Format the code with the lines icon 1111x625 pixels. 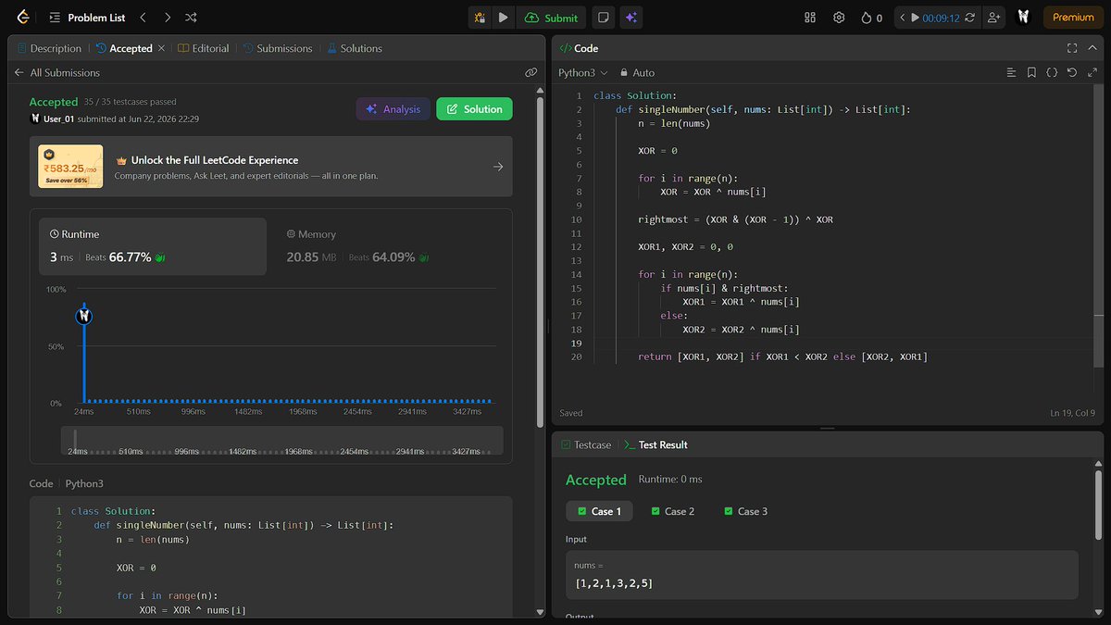click(x=1011, y=72)
